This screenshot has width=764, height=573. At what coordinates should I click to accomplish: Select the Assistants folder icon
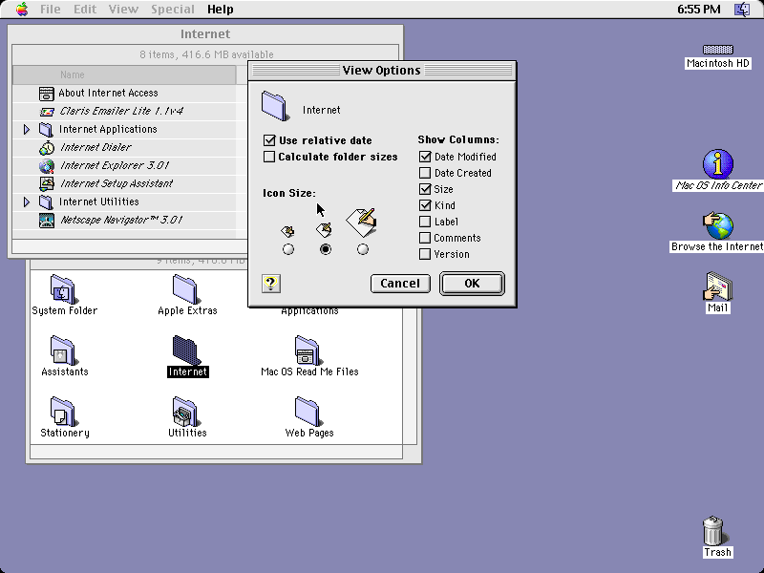(x=63, y=350)
